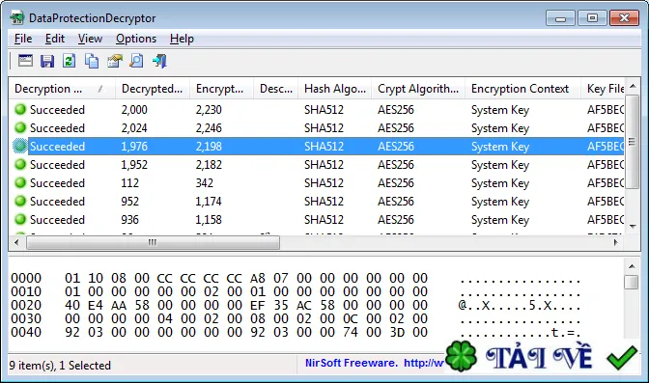Click the horizontal scrollbar left arrow
The image size is (649, 383).
point(16,242)
